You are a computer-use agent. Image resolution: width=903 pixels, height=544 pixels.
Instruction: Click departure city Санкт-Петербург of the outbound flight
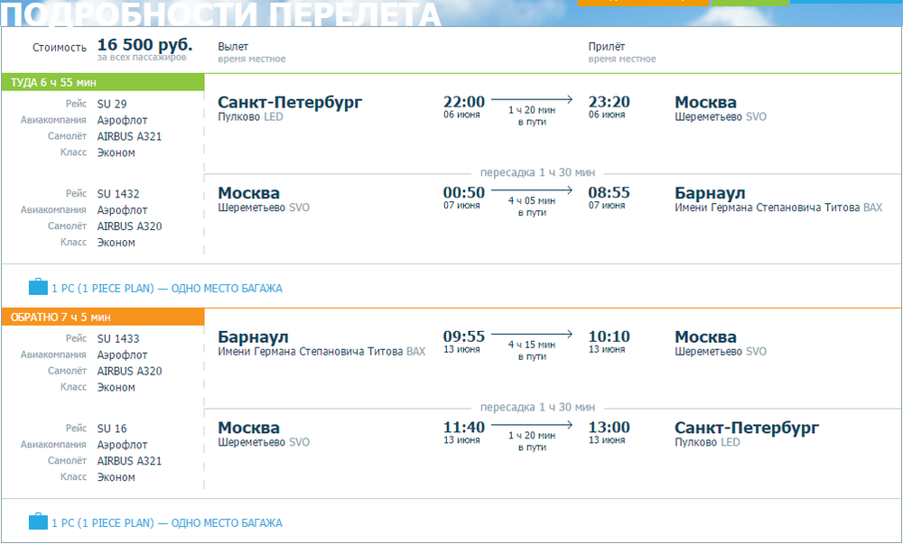[x=290, y=102]
